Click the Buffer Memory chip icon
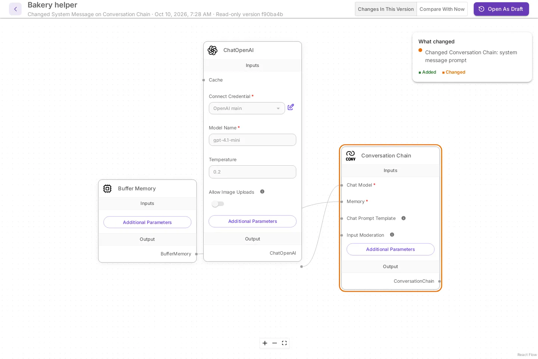 click(x=107, y=188)
